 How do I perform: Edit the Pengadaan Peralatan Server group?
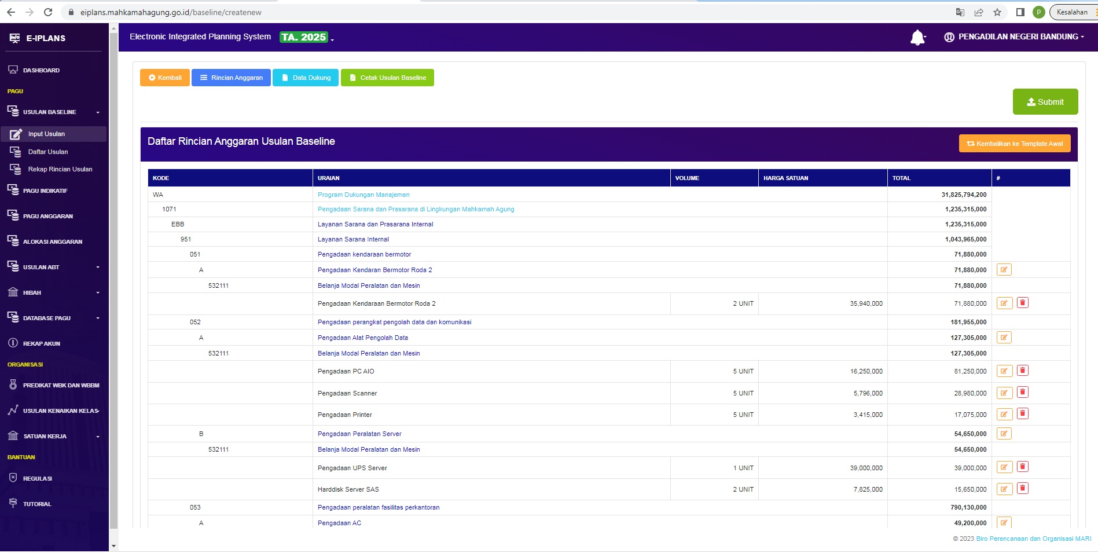pos(1004,434)
